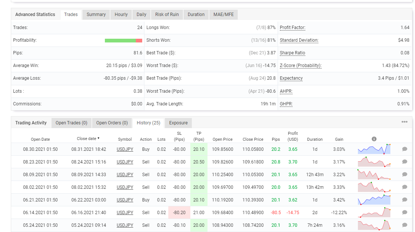Open comment bubble for 08.23.2021 trade
The width and height of the screenshot is (415, 232).
coord(405,162)
